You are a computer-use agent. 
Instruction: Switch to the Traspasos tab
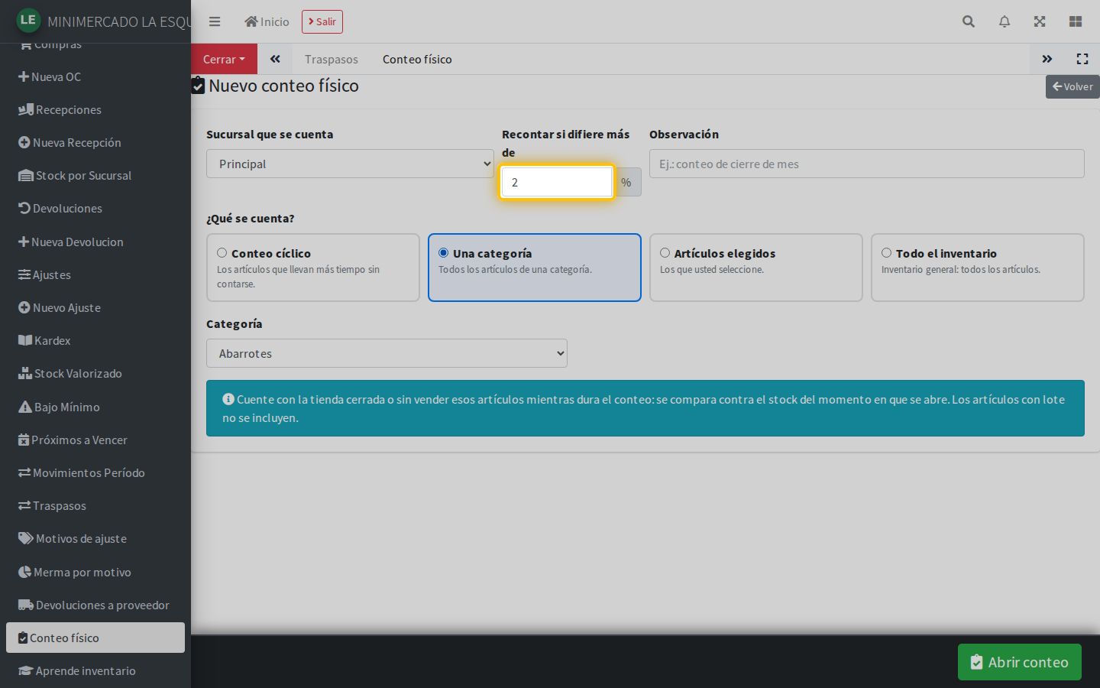[331, 59]
